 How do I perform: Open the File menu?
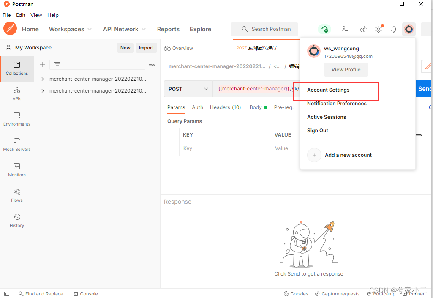[7, 15]
